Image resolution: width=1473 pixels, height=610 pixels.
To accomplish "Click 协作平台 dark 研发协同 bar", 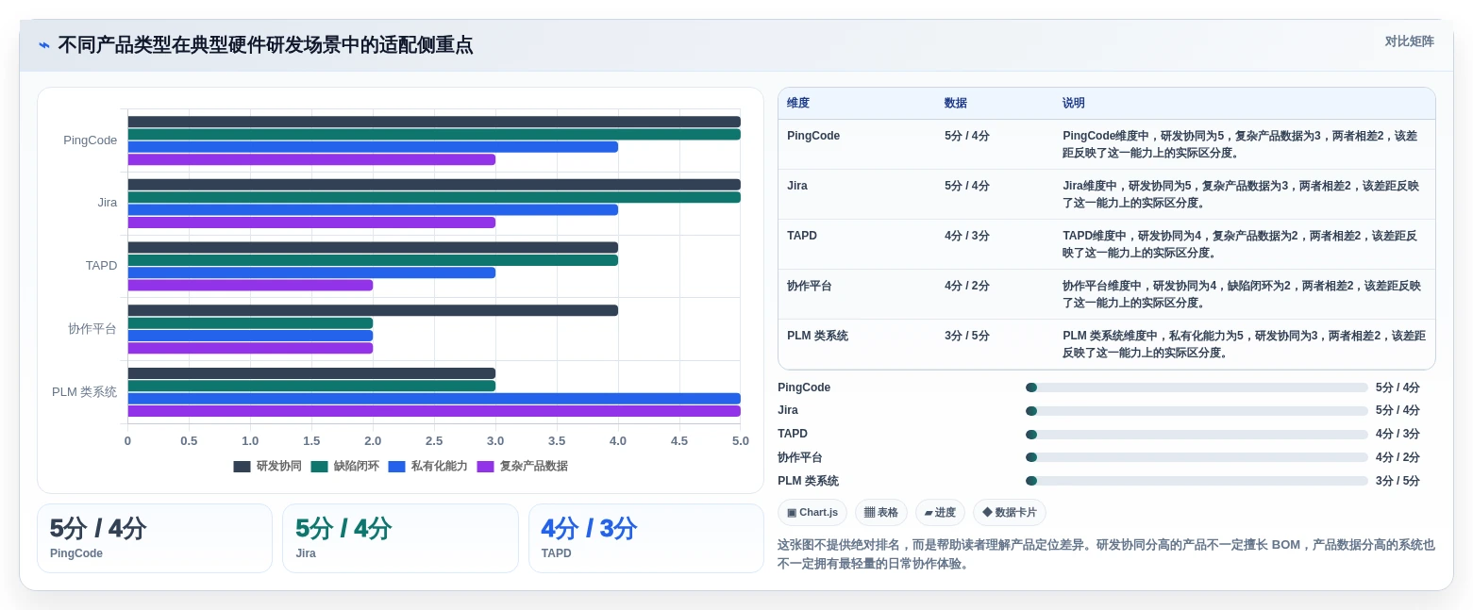I will pos(373,310).
